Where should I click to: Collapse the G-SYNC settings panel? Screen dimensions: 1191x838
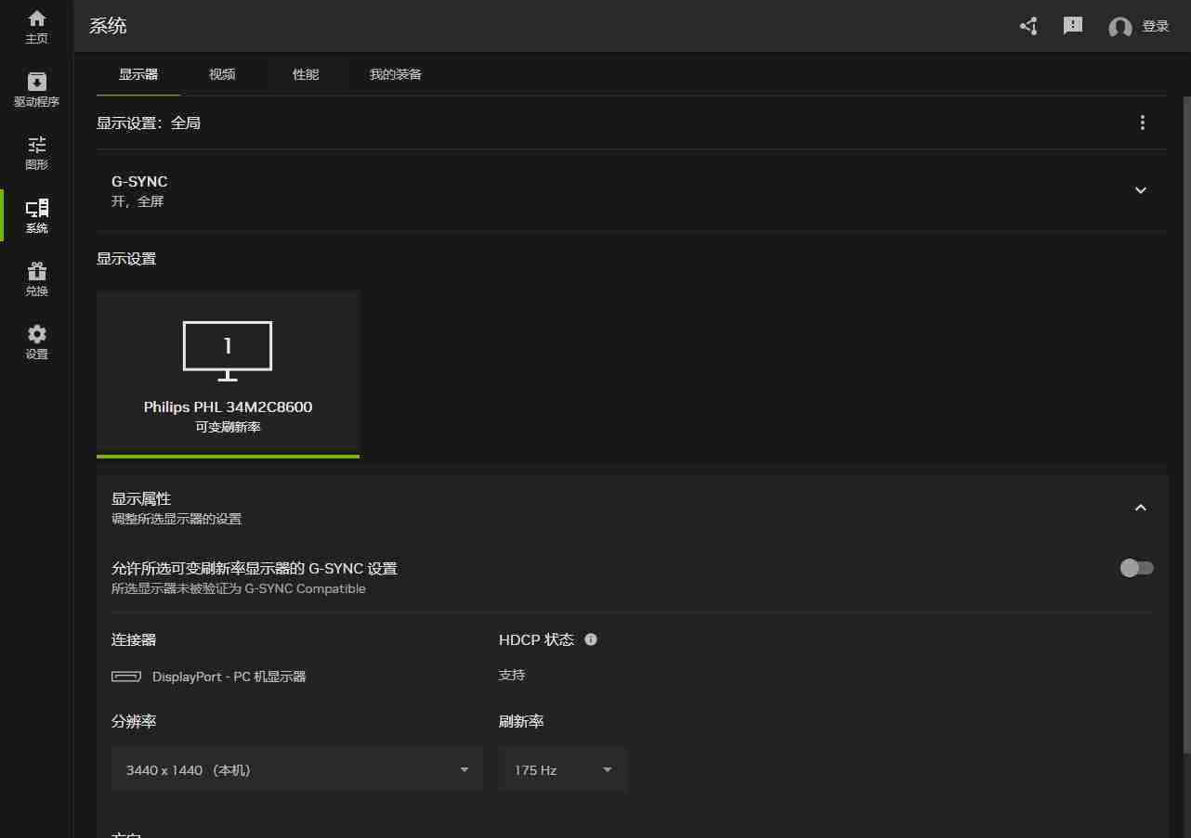1140,189
